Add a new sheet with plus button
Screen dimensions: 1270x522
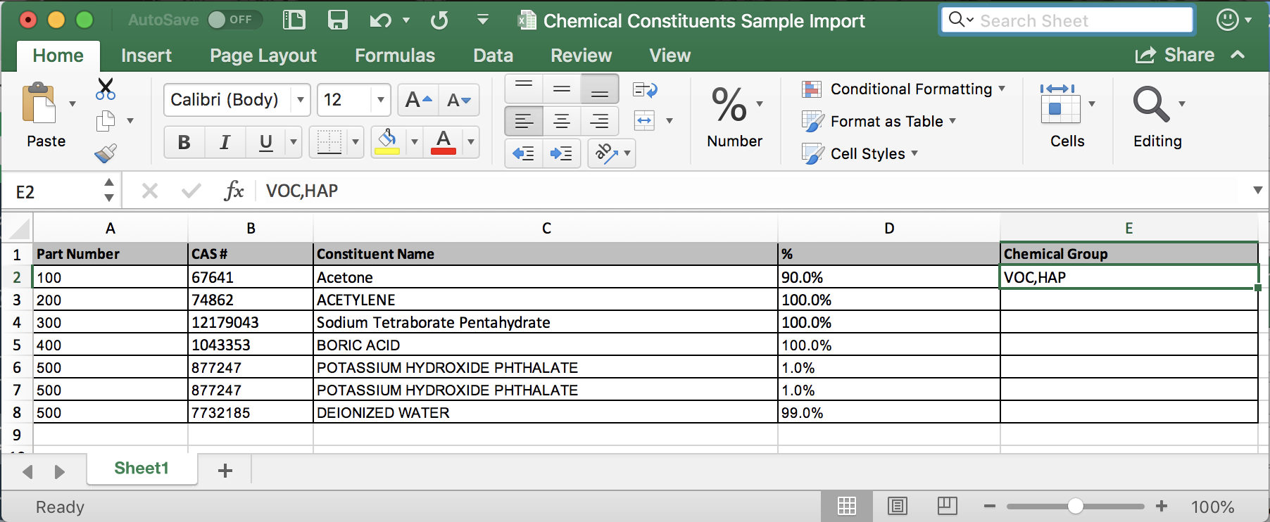225,470
